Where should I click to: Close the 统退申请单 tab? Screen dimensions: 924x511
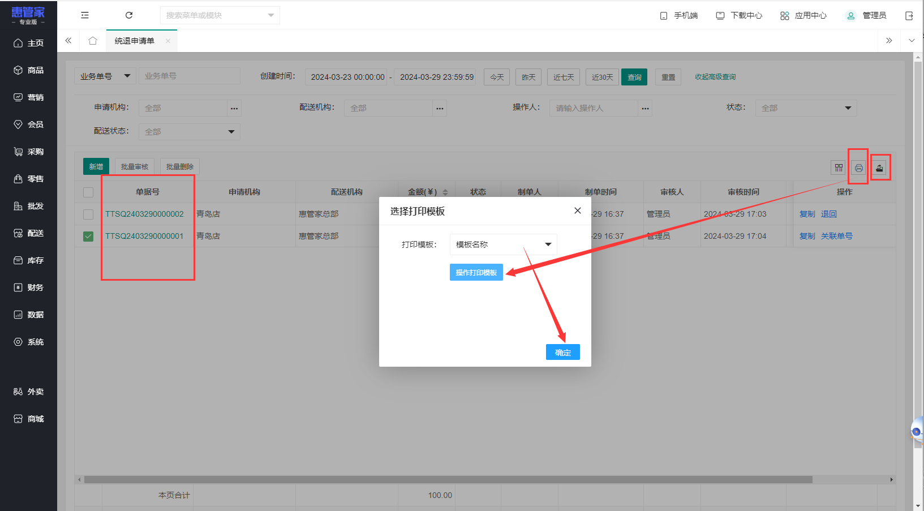click(x=168, y=41)
